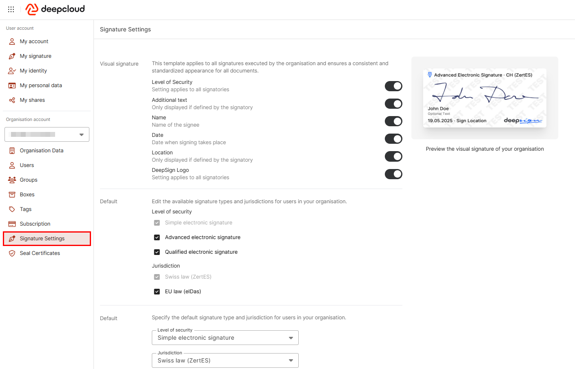Click the Boxes archive icon
Screen dimensions: 575x369
(12, 195)
